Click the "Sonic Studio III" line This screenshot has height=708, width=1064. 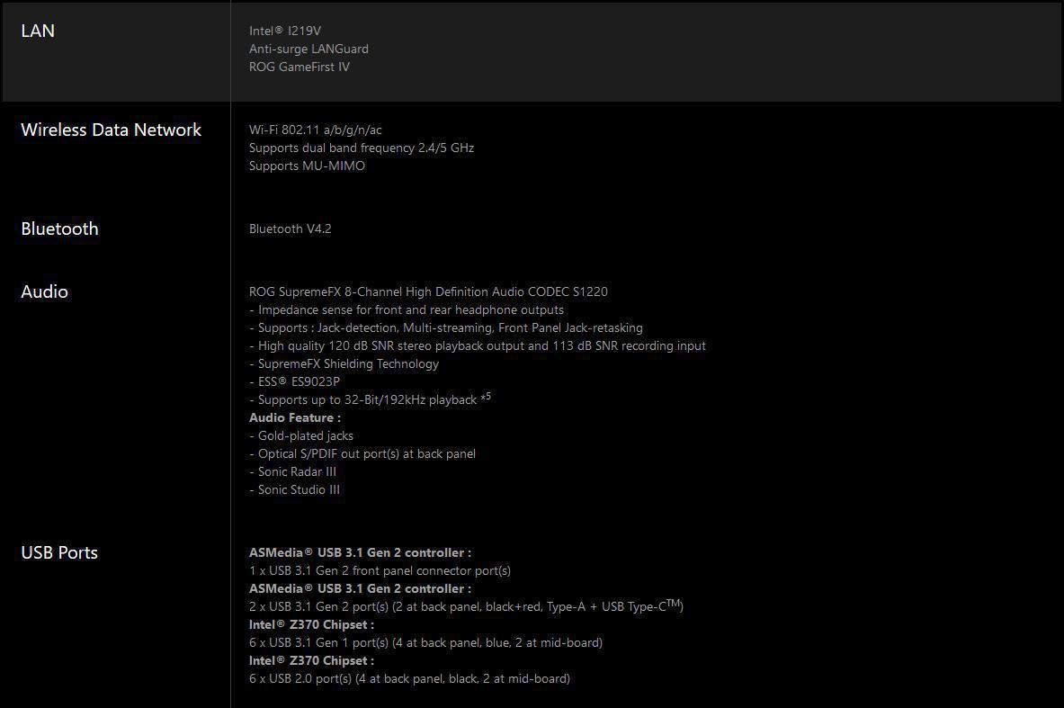294,489
